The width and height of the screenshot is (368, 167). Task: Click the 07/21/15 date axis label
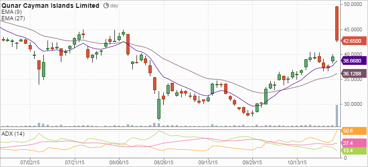click(x=75, y=162)
